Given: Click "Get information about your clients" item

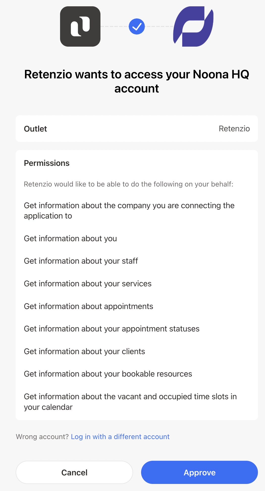Looking at the screenshot, I should pyautogui.click(x=85, y=351).
